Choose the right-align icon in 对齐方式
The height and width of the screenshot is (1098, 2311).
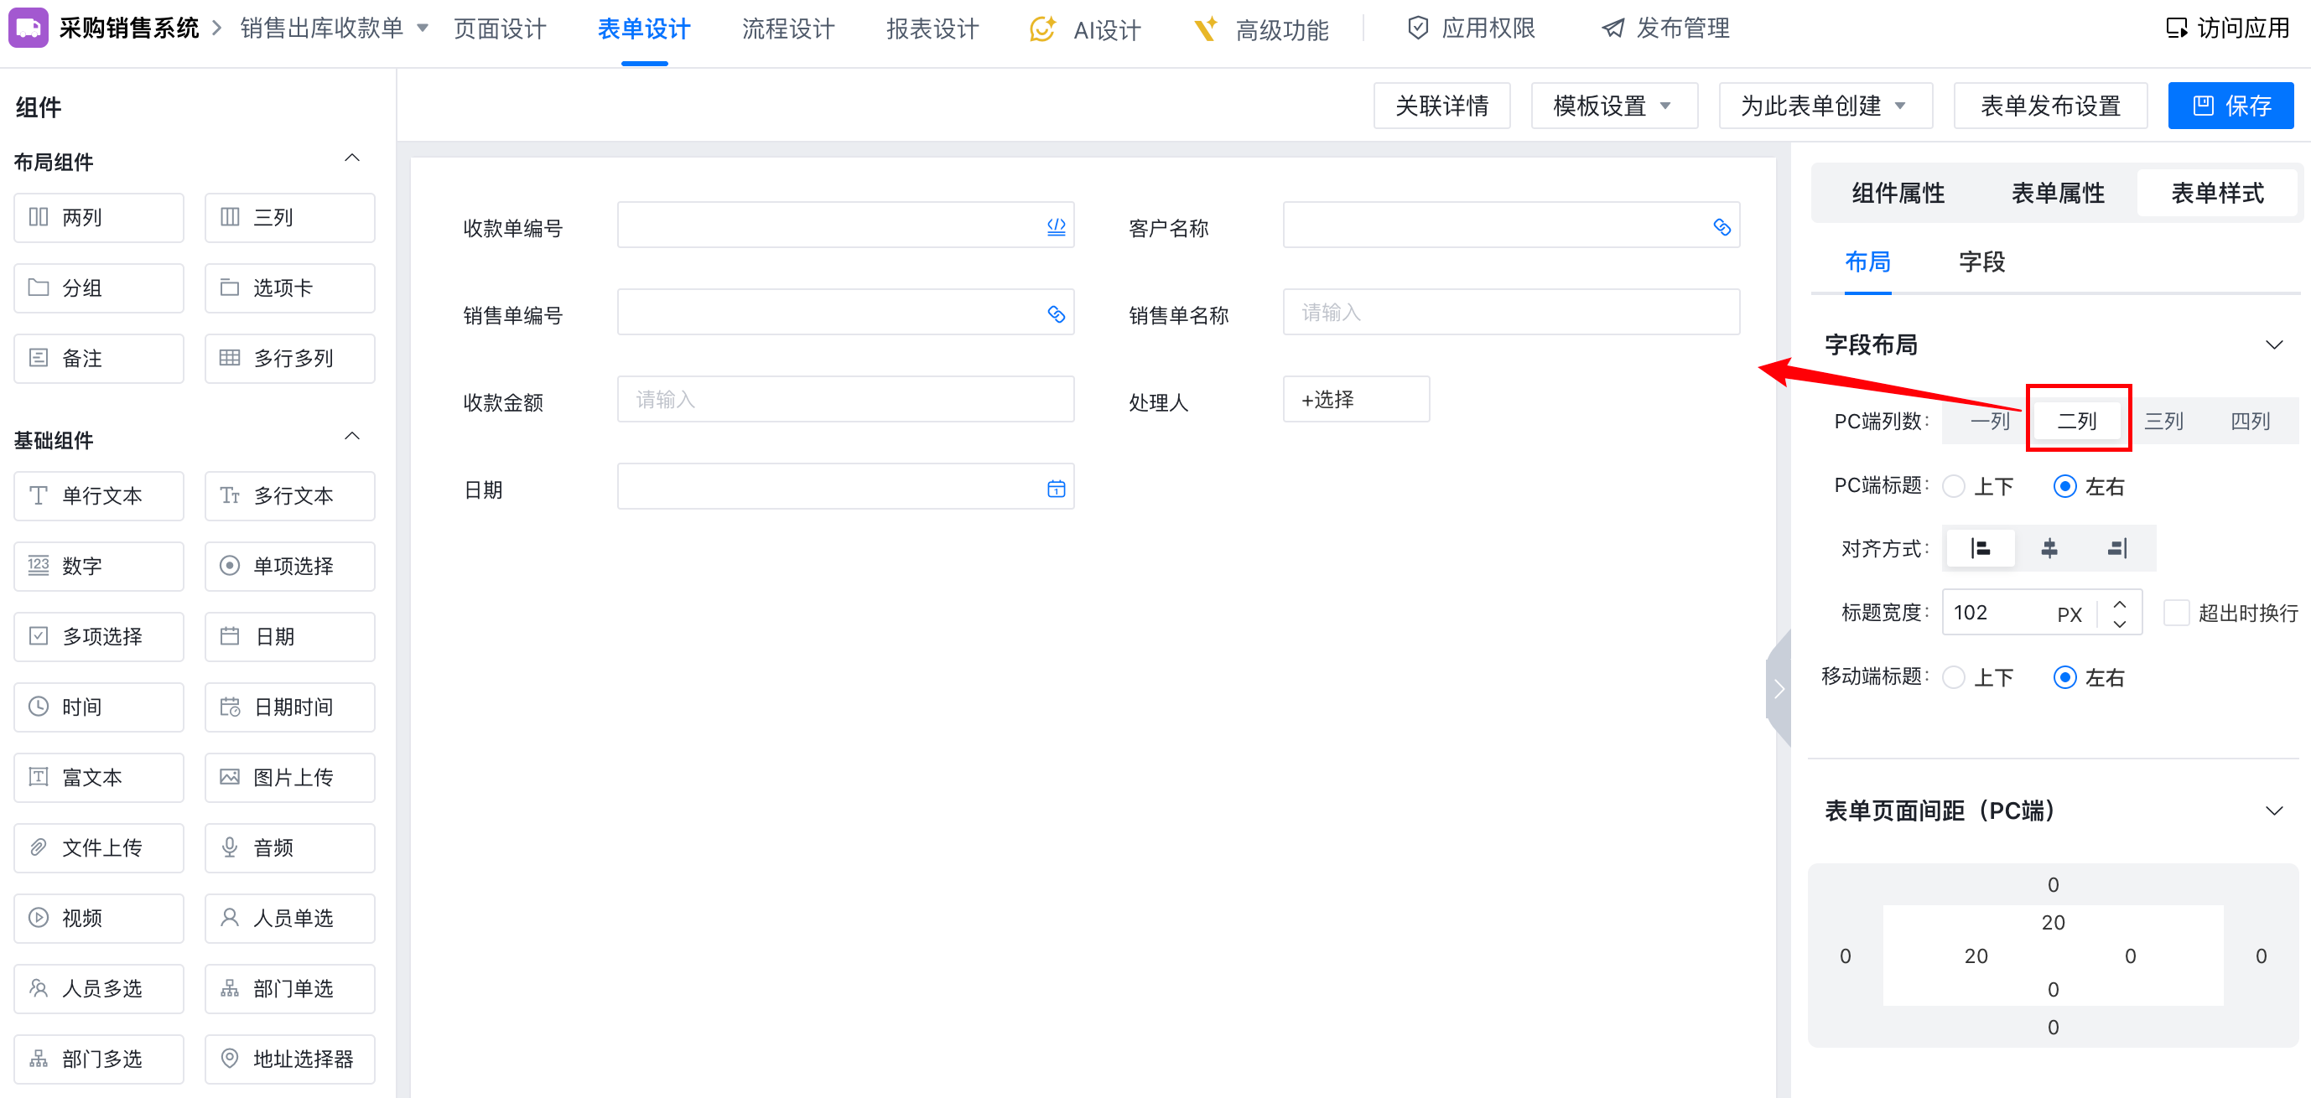(2117, 548)
